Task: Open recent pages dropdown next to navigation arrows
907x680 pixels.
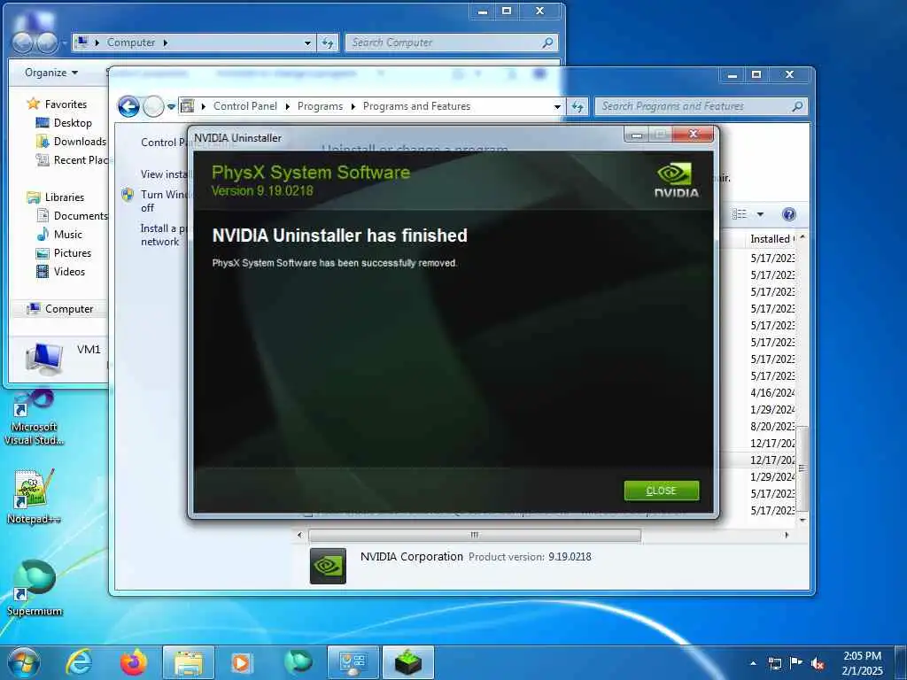Action: coord(171,106)
